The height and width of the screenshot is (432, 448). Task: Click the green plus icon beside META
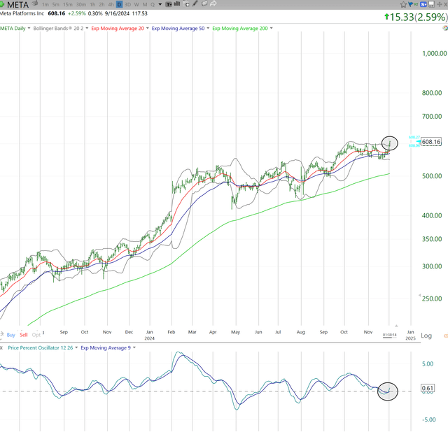coord(1,4)
